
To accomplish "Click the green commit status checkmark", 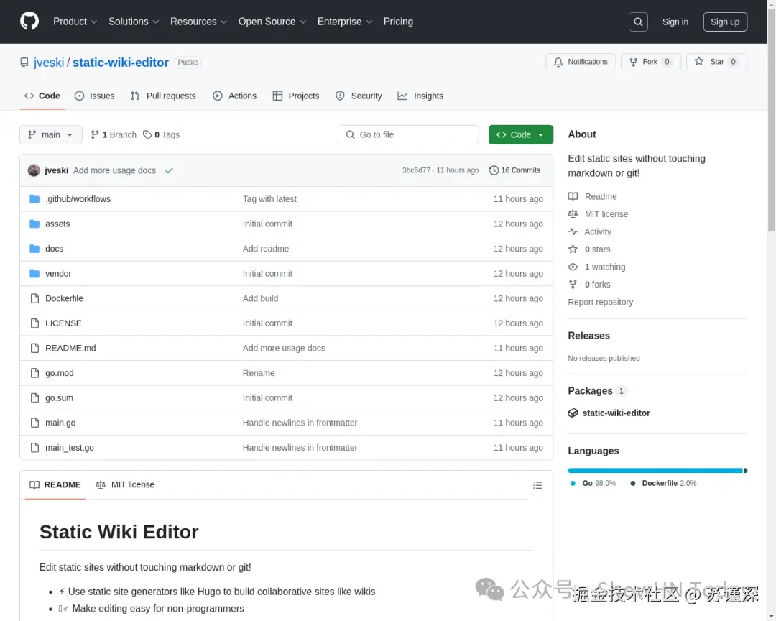I will tap(169, 170).
